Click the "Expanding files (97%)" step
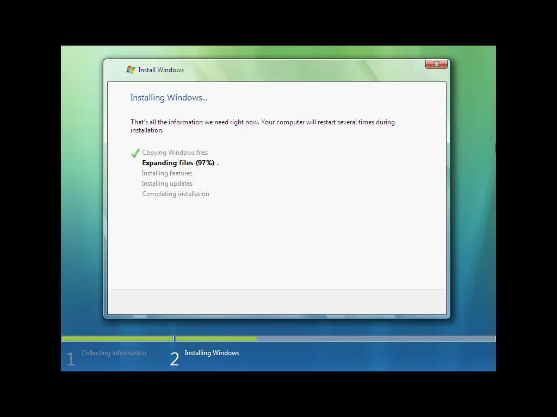Image resolution: width=557 pixels, height=417 pixels. (x=180, y=163)
